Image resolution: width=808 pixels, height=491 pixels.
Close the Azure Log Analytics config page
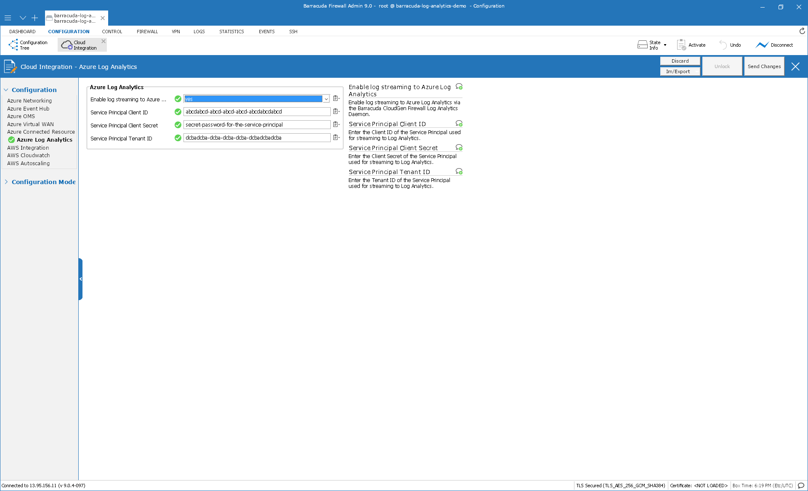(x=795, y=66)
